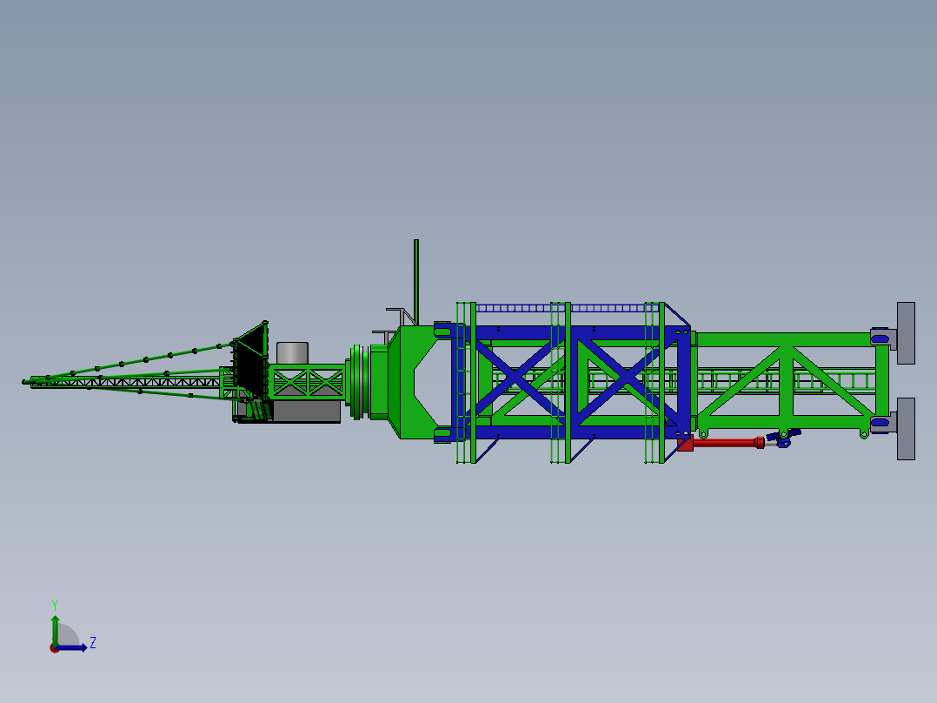Select the dark gray base block under the tank
The width and height of the screenshot is (937, 703).
coord(306,411)
